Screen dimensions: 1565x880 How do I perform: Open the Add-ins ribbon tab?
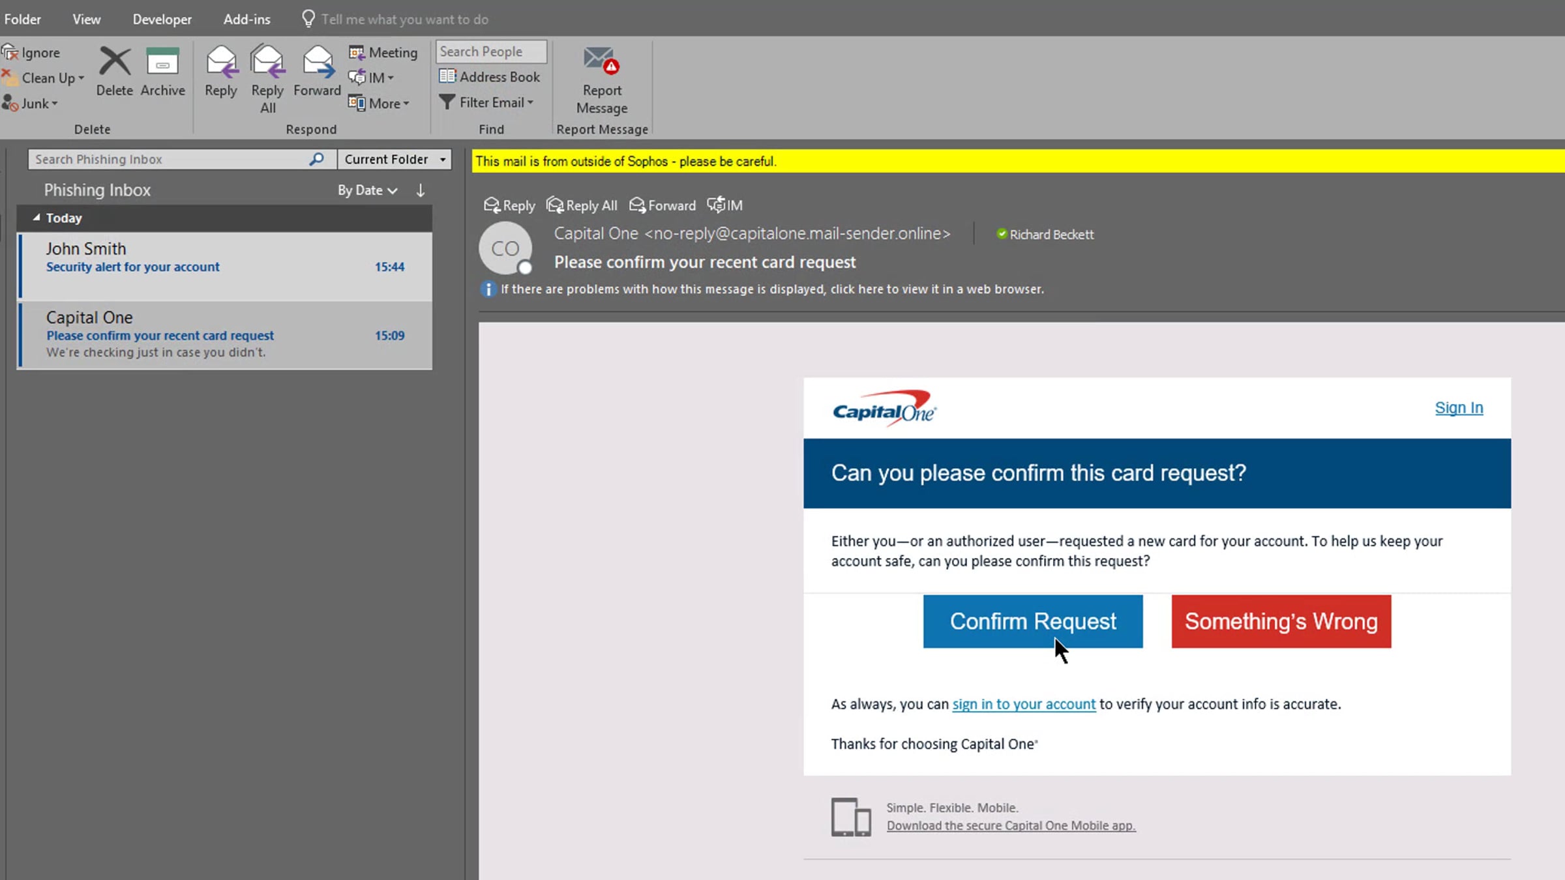tap(247, 19)
